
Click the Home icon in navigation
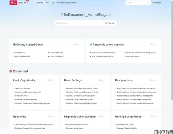pyautogui.click(x=37, y=3)
